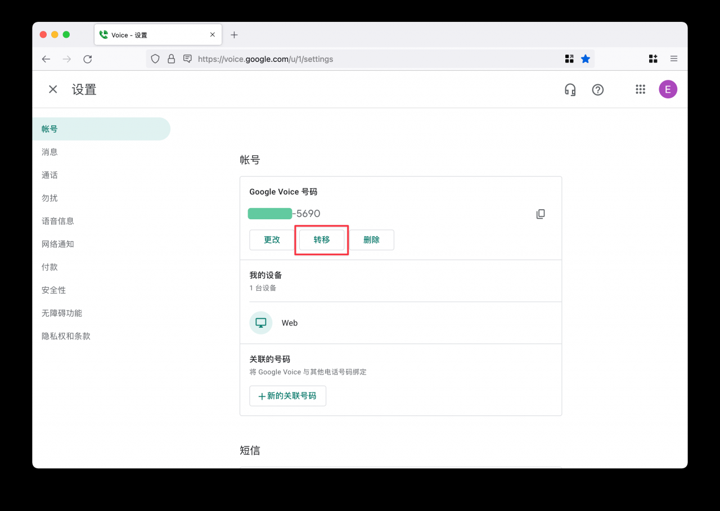The width and height of the screenshot is (720, 511).
Task: Bookmark star icon in address bar
Action: click(x=586, y=59)
